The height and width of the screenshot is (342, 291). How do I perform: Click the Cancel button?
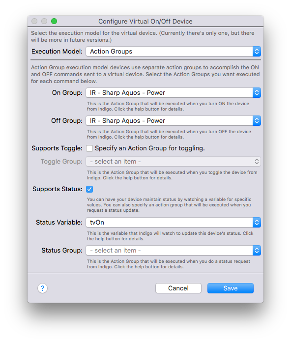[178, 288]
